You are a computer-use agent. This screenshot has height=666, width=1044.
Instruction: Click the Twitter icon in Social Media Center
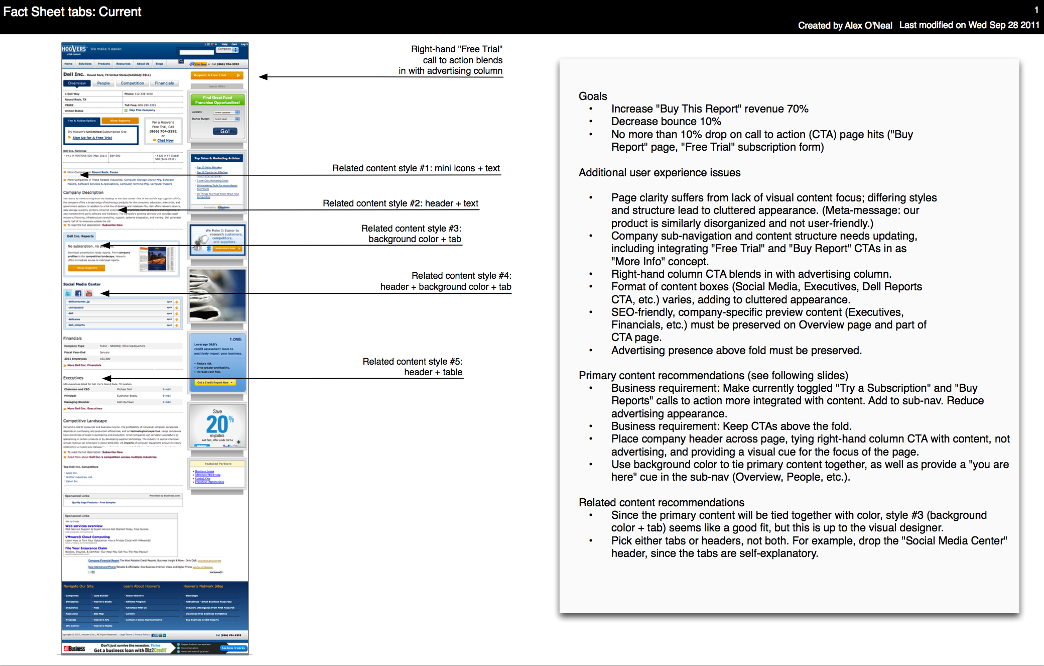pyautogui.click(x=68, y=293)
